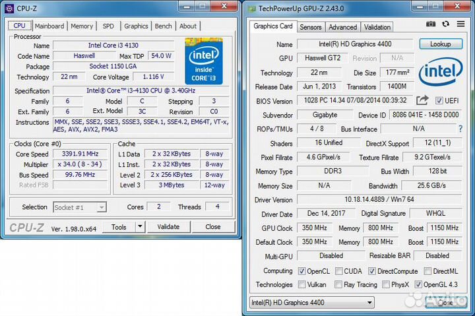Click the Level 3 cache value 3 MBytes

172,185
